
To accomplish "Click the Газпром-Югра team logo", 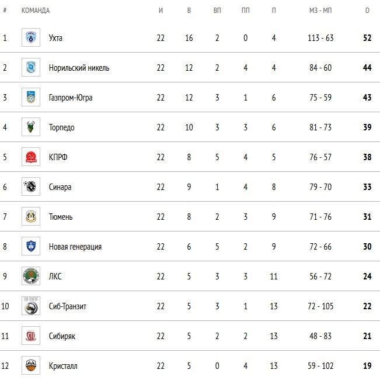I will click(x=31, y=98).
